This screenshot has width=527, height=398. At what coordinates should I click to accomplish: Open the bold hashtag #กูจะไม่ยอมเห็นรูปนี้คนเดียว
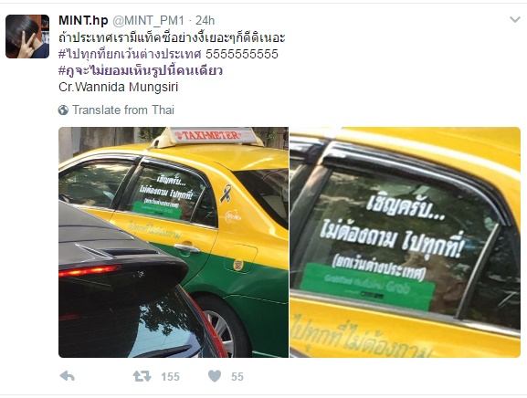coord(141,70)
